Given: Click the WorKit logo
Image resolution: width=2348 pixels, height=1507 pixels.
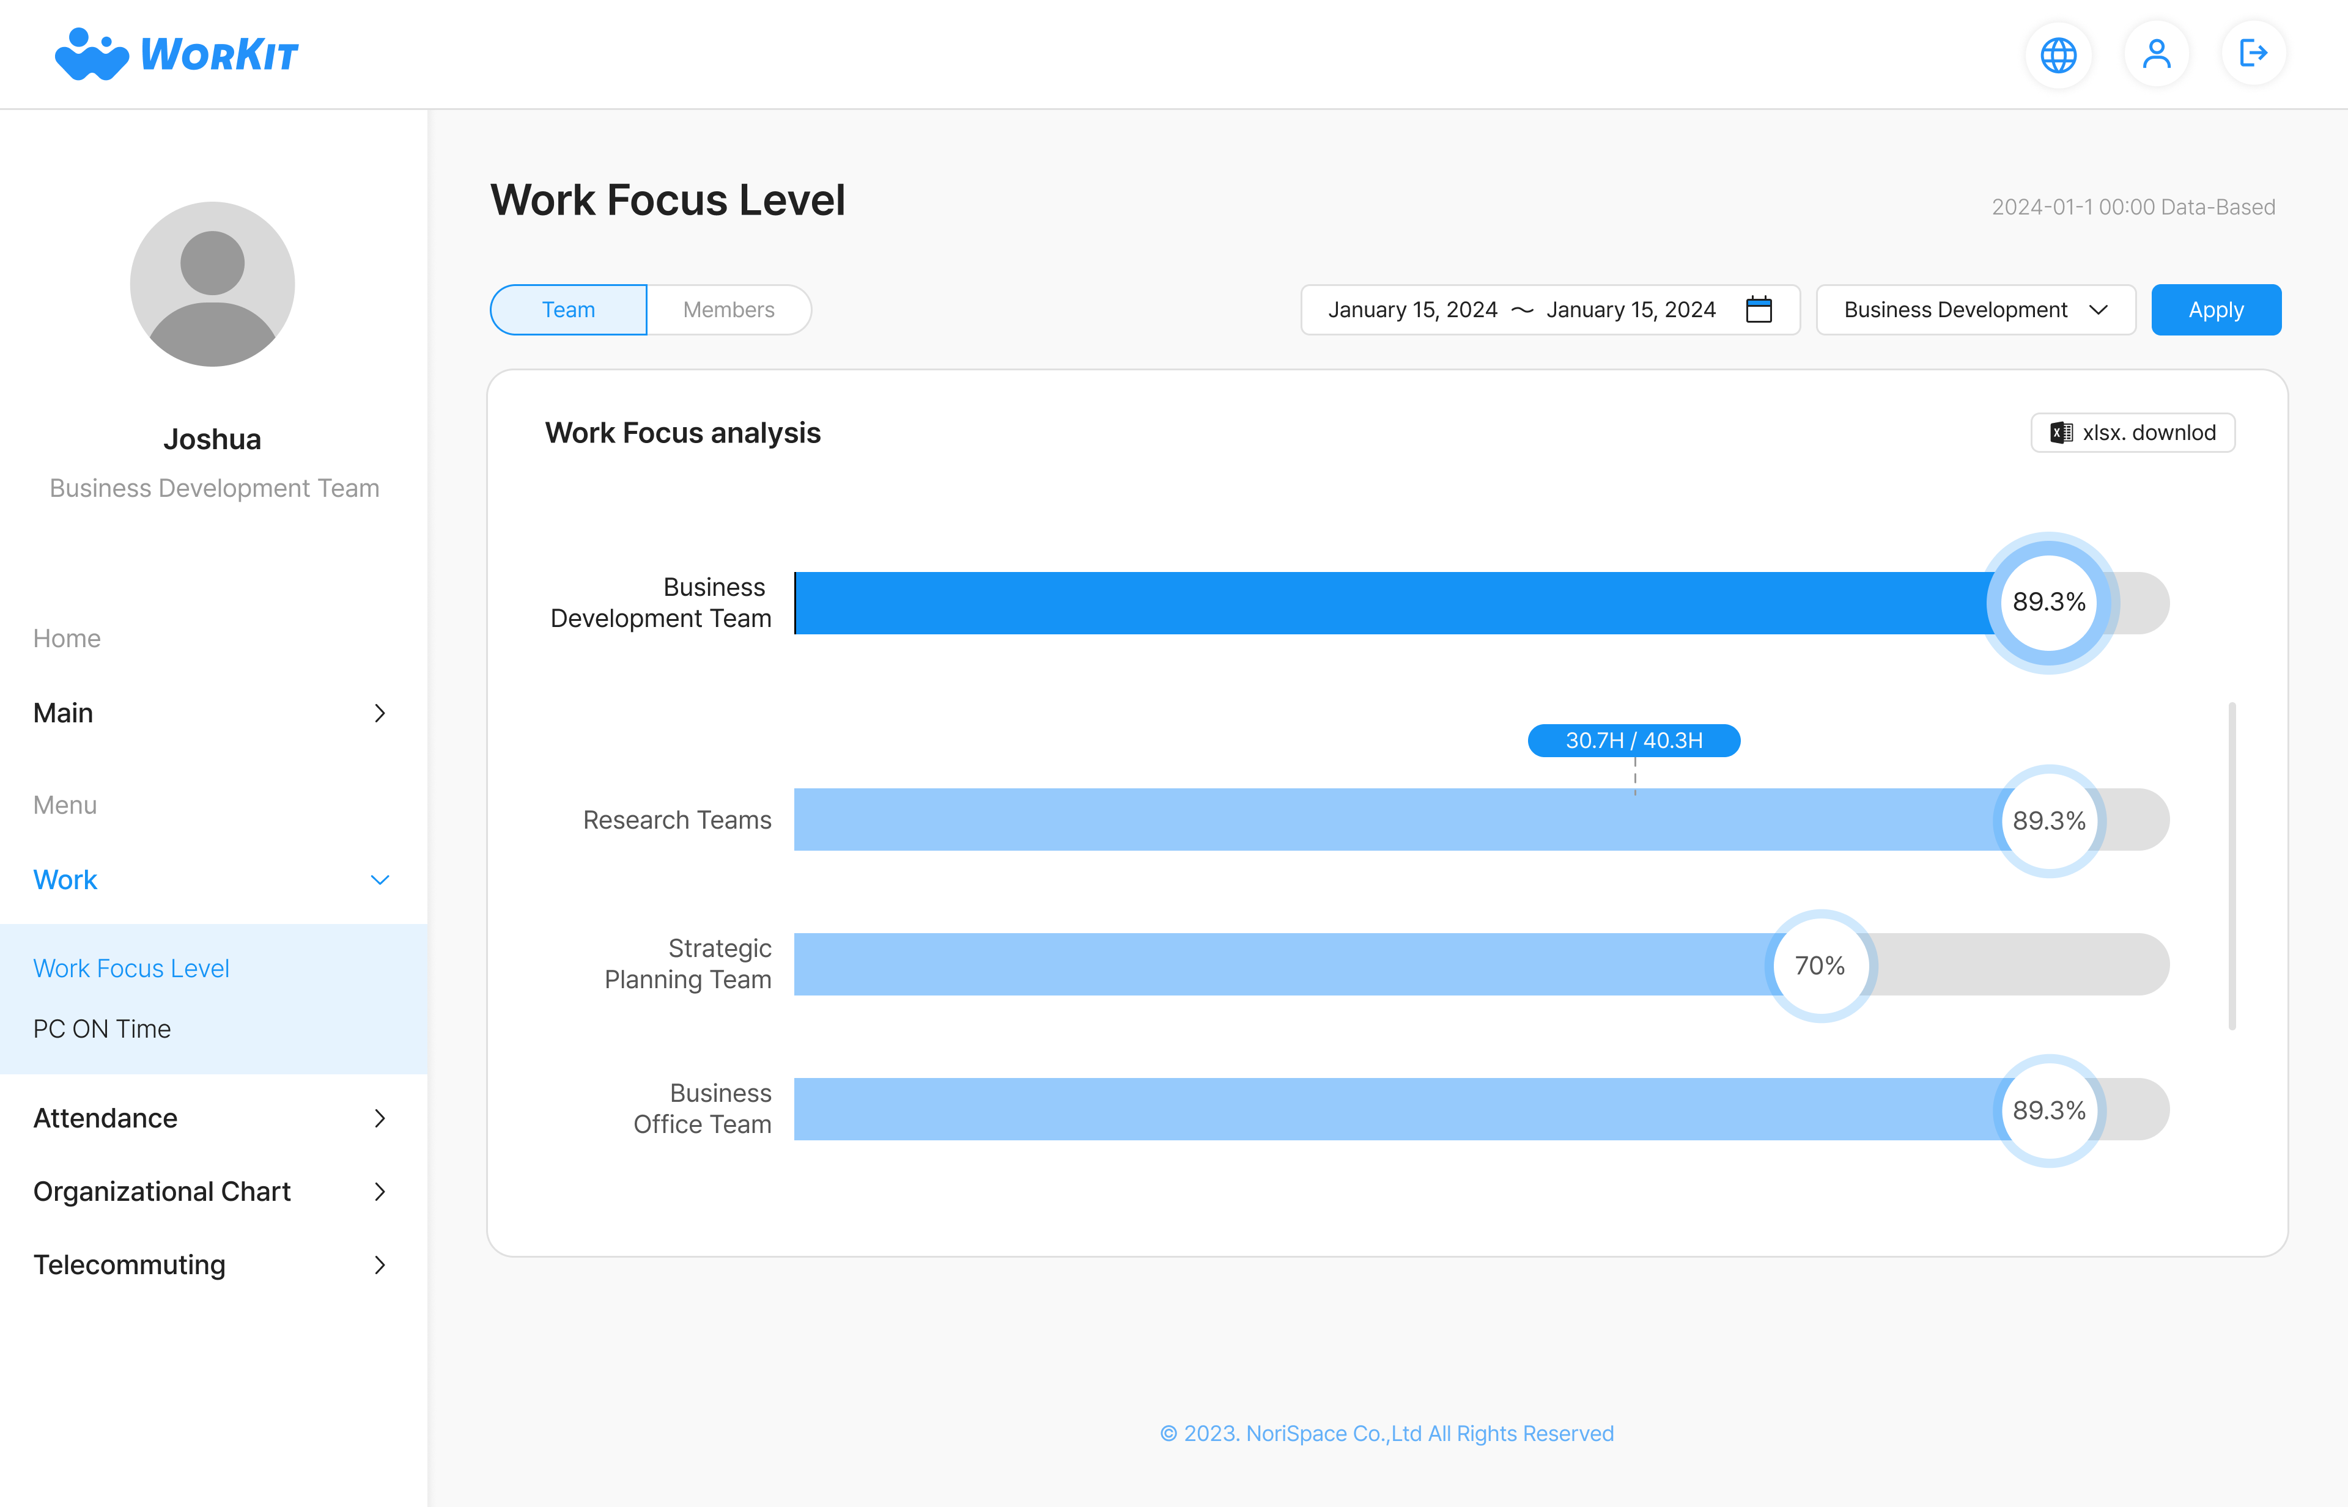Looking at the screenshot, I should point(176,54).
